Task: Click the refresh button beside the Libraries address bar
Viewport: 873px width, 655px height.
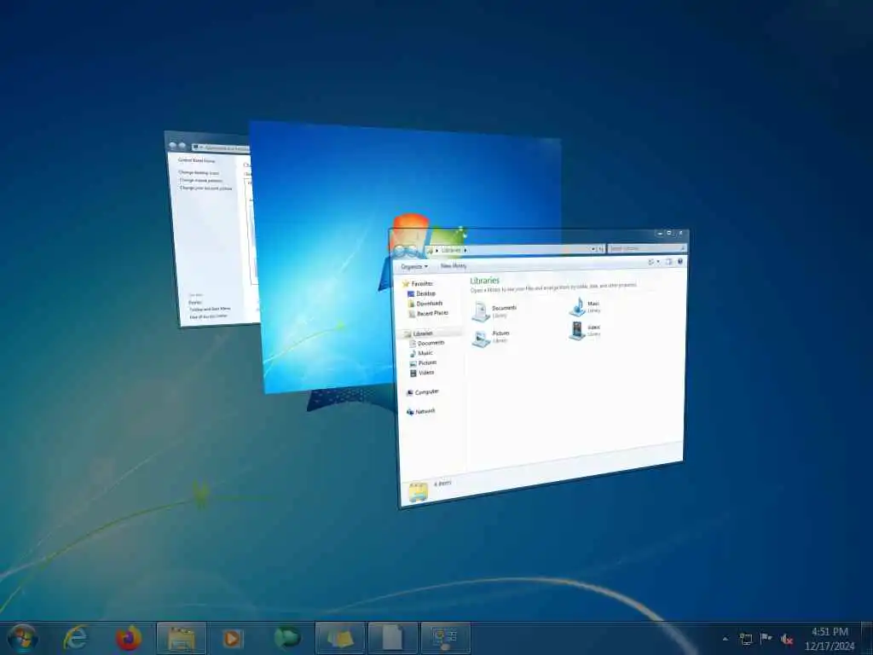Action: point(601,249)
